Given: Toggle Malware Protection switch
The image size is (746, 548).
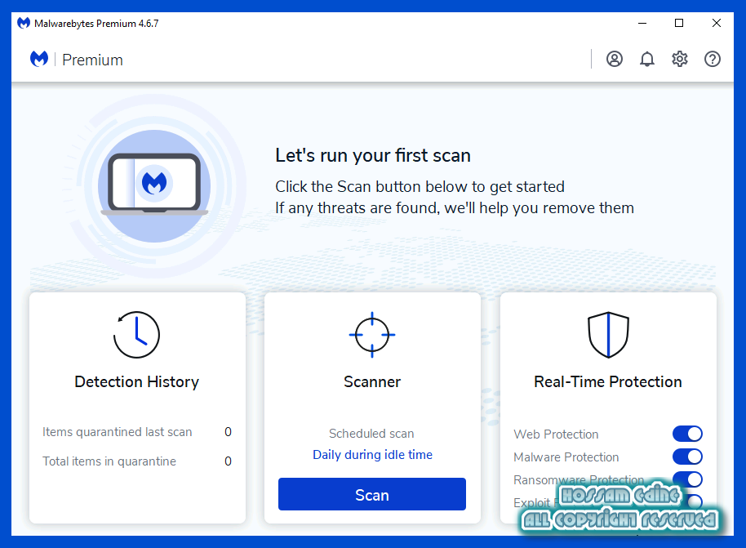Looking at the screenshot, I should (x=687, y=457).
